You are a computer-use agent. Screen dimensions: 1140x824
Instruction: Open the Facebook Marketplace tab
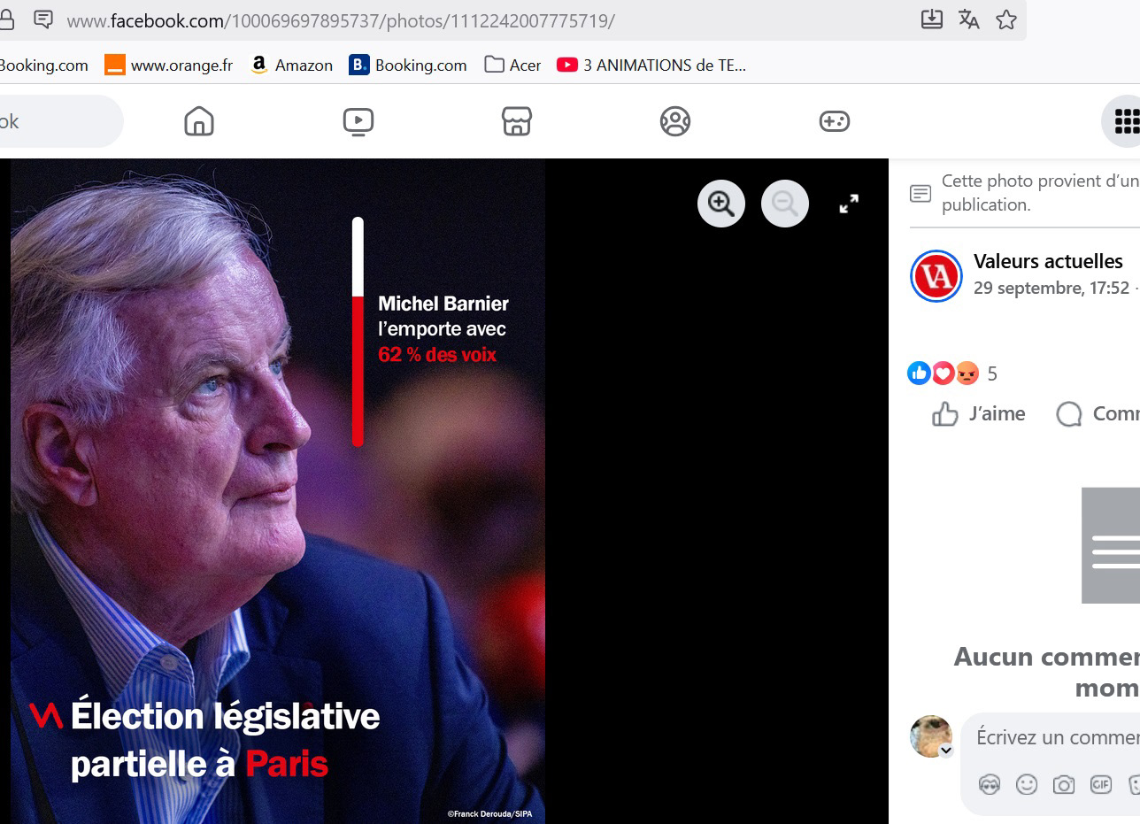pos(517,121)
